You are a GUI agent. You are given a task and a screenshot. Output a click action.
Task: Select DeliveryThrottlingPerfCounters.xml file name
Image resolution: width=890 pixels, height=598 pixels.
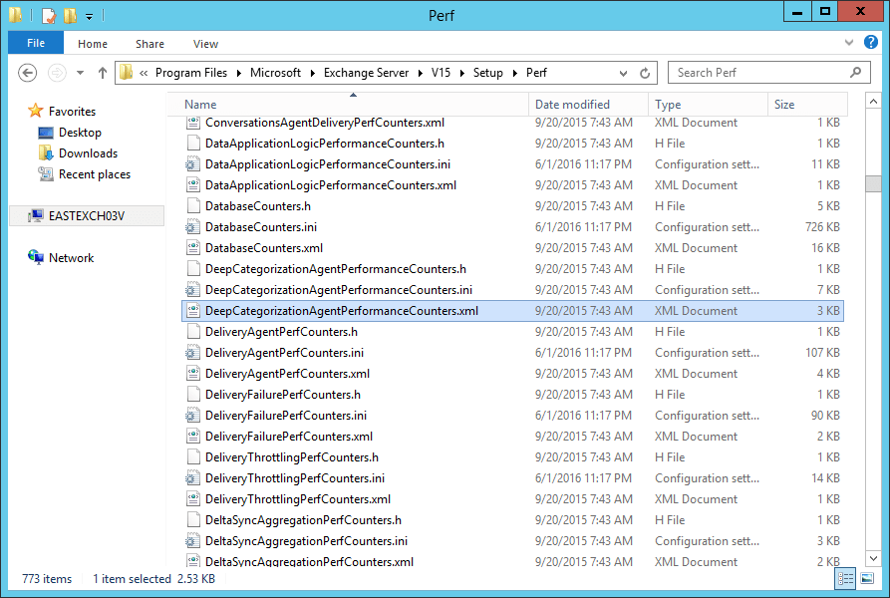(298, 499)
